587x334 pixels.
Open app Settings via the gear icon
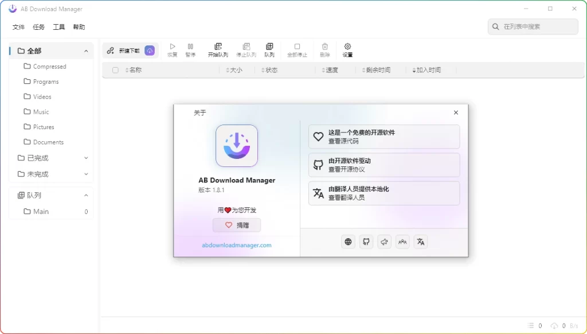[x=347, y=49]
